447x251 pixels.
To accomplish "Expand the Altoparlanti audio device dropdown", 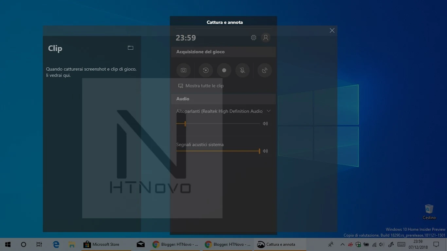I will 269,111.
